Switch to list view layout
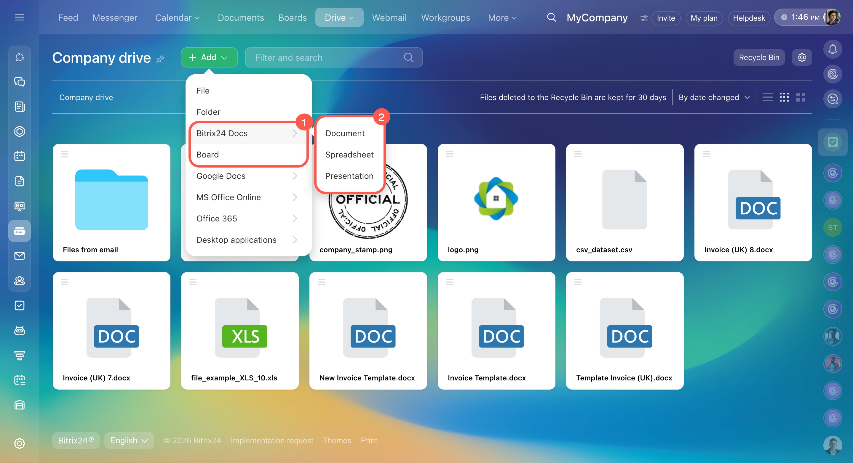The width and height of the screenshot is (853, 463). click(x=767, y=97)
